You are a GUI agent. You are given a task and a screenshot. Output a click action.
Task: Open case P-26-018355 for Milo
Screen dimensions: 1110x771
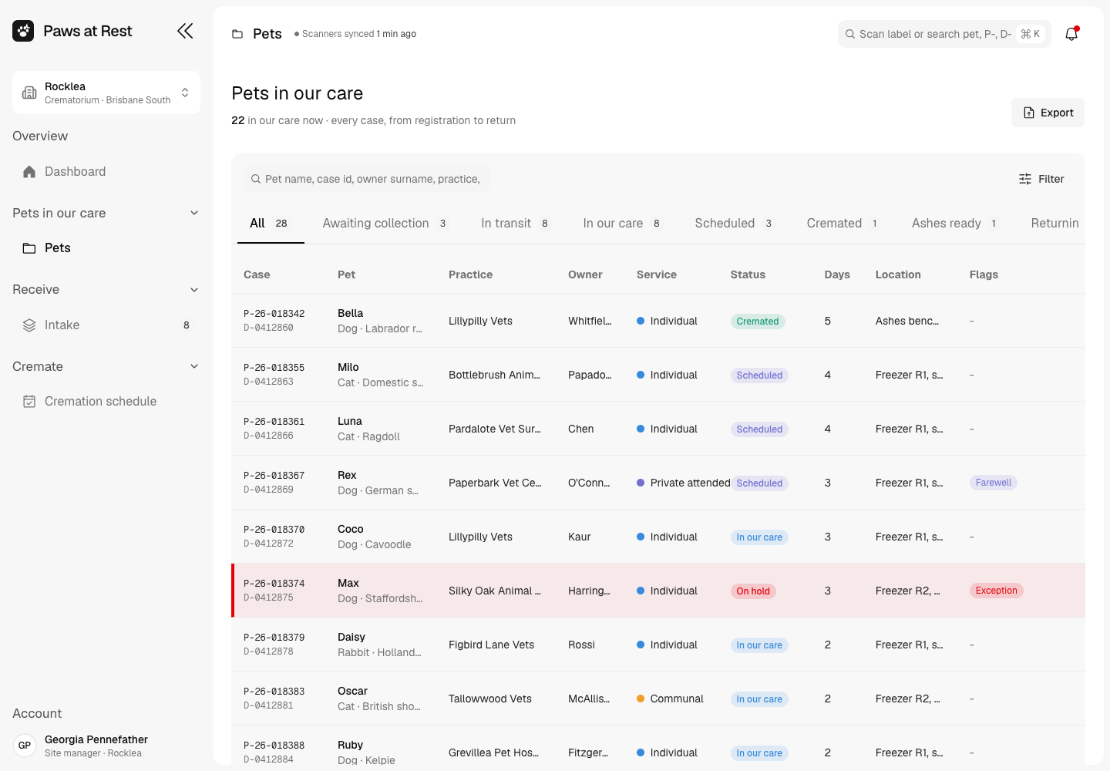[x=274, y=368]
